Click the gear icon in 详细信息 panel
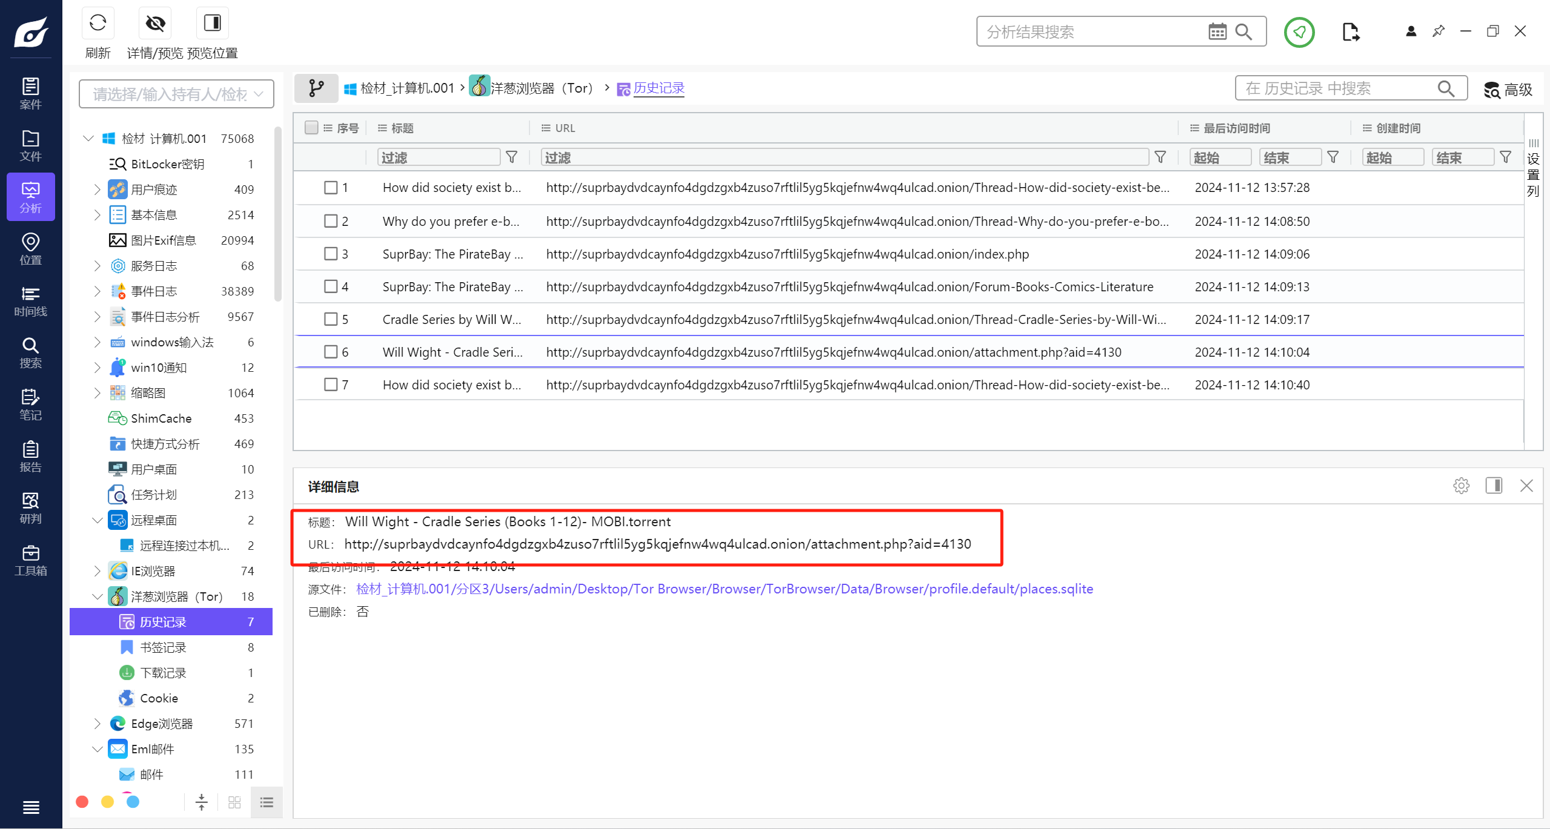Screen dimensions: 1550x829 1461,486
